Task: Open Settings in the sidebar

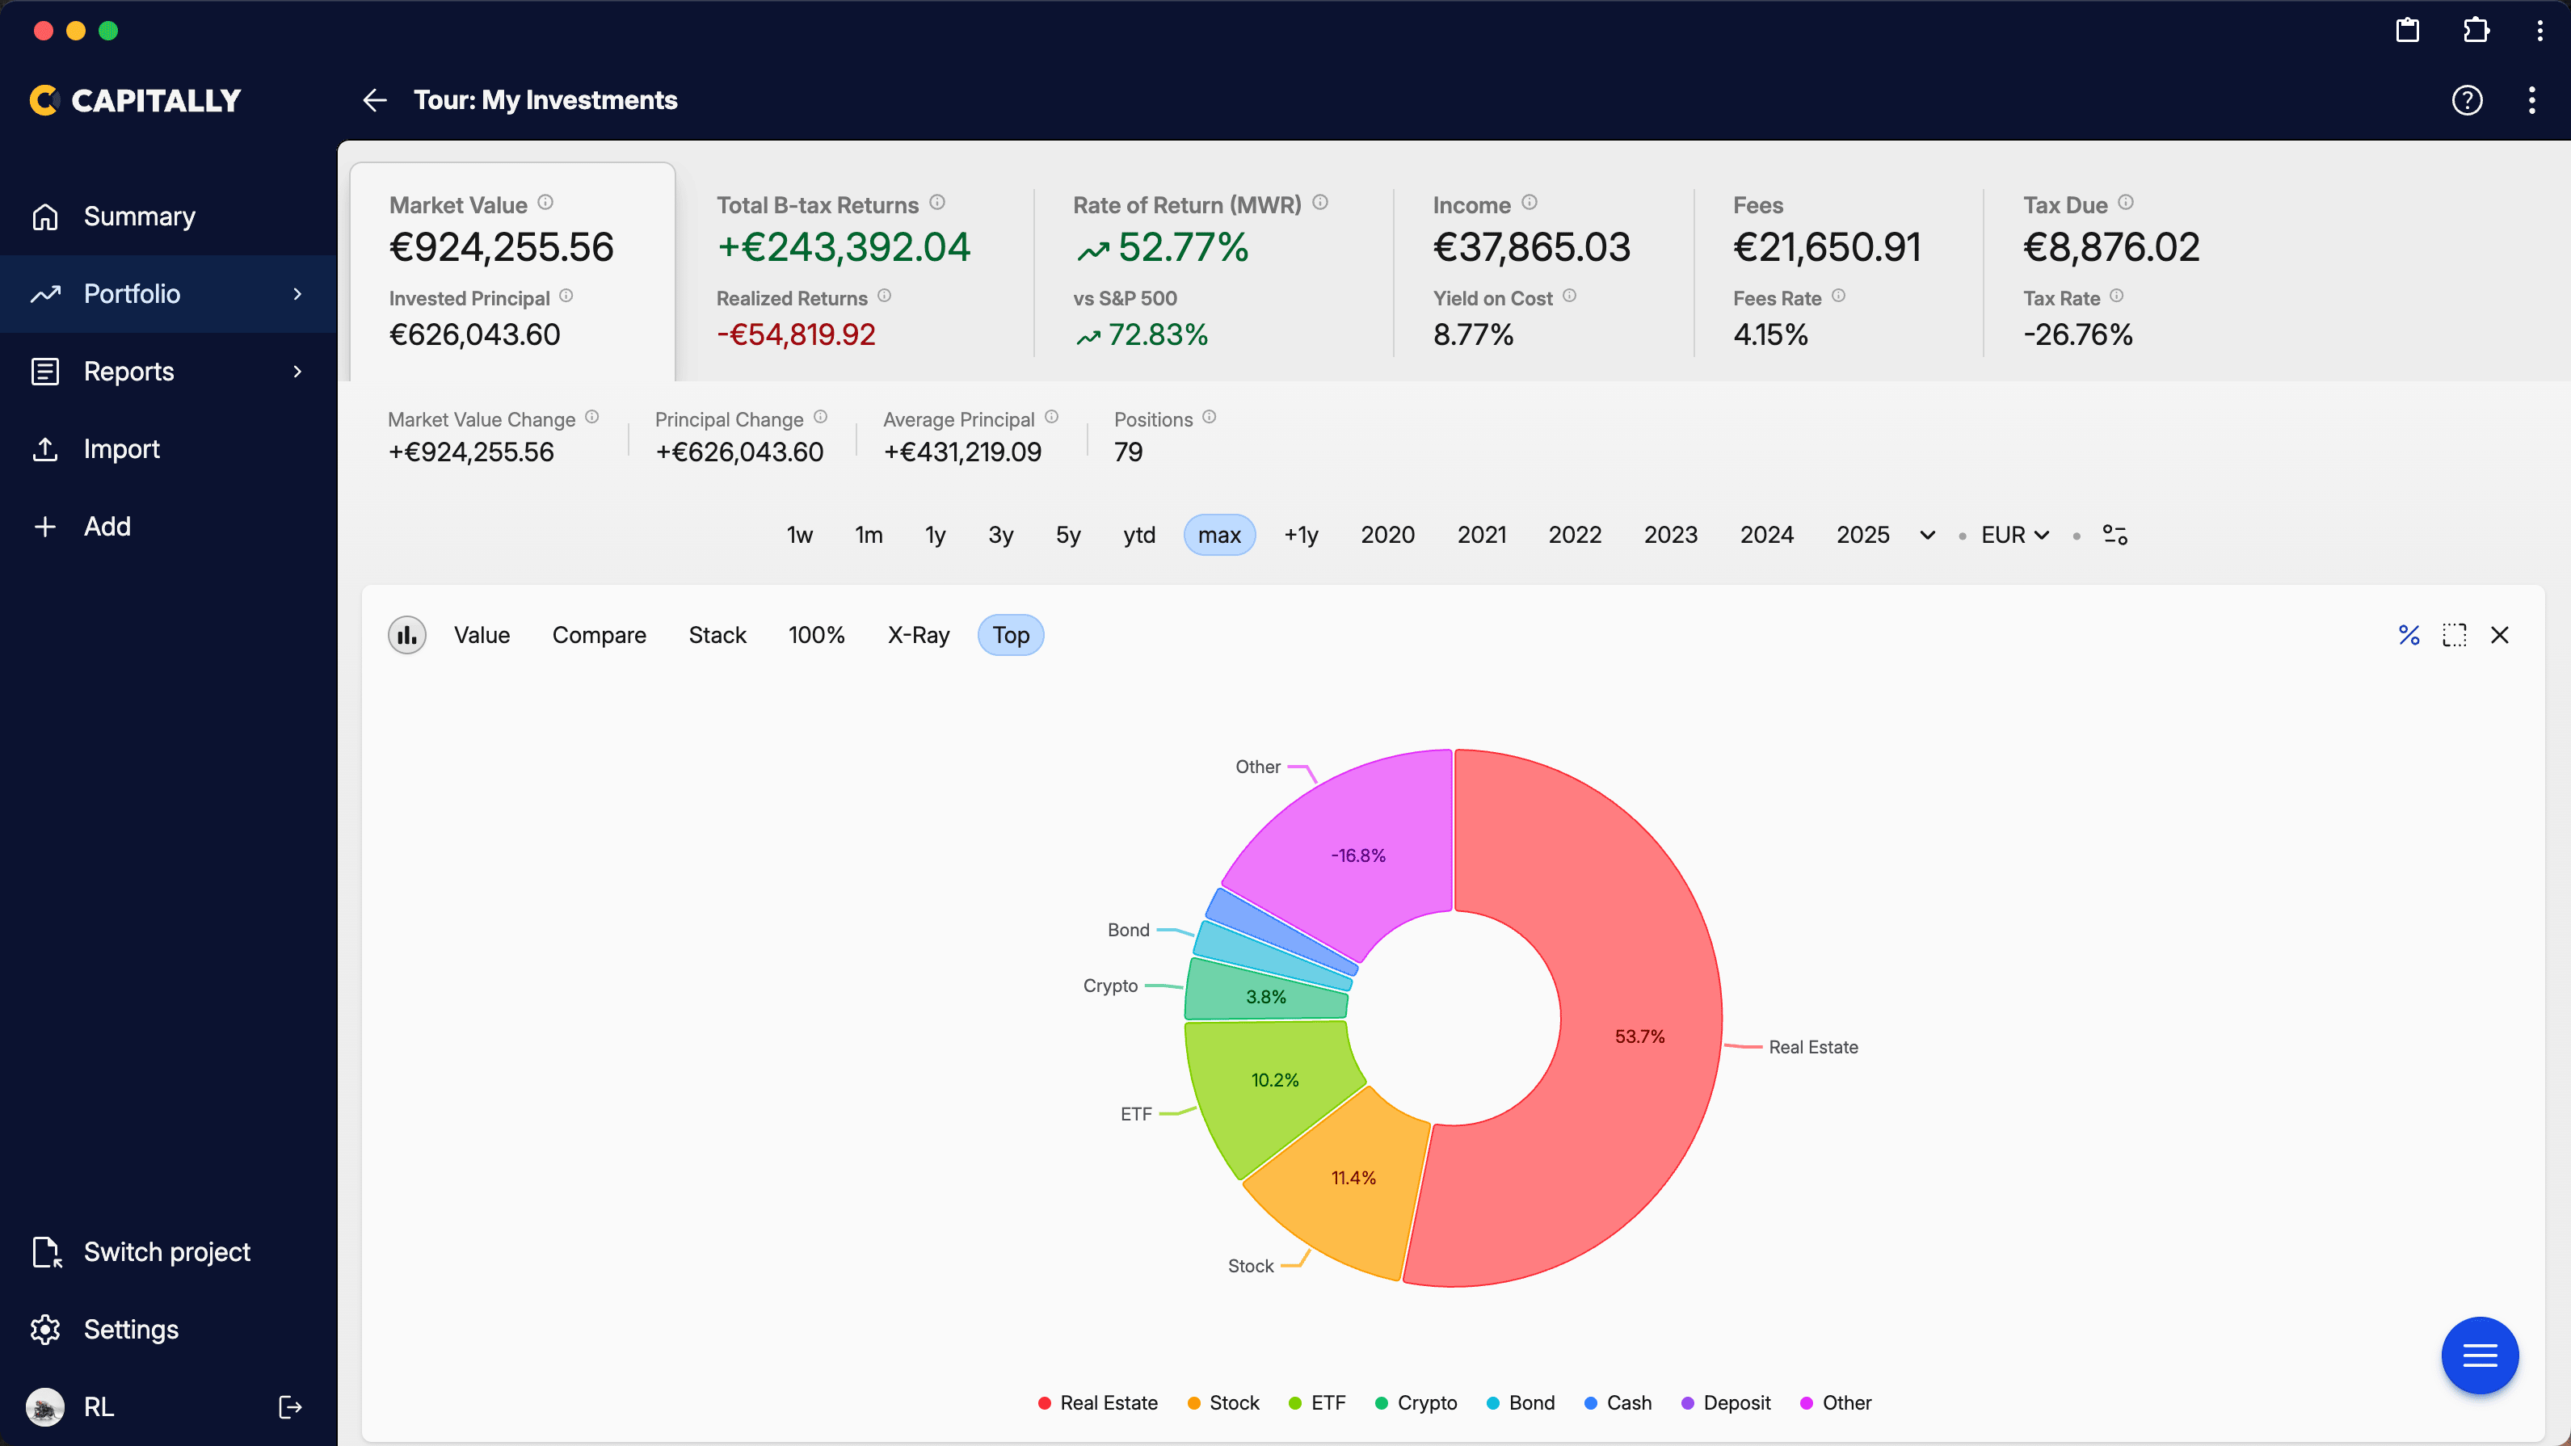Action: click(x=168, y=1330)
